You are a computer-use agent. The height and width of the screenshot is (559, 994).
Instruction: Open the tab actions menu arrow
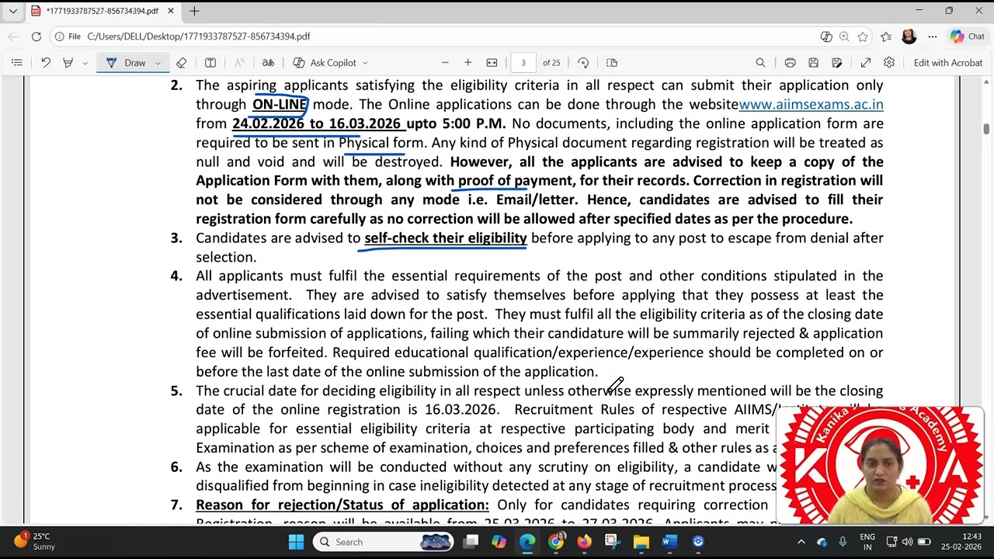(x=12, y=11)
